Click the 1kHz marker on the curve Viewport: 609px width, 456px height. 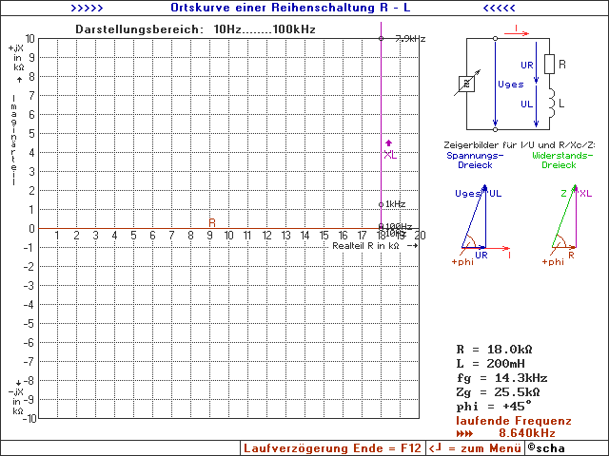pos(382,204)
